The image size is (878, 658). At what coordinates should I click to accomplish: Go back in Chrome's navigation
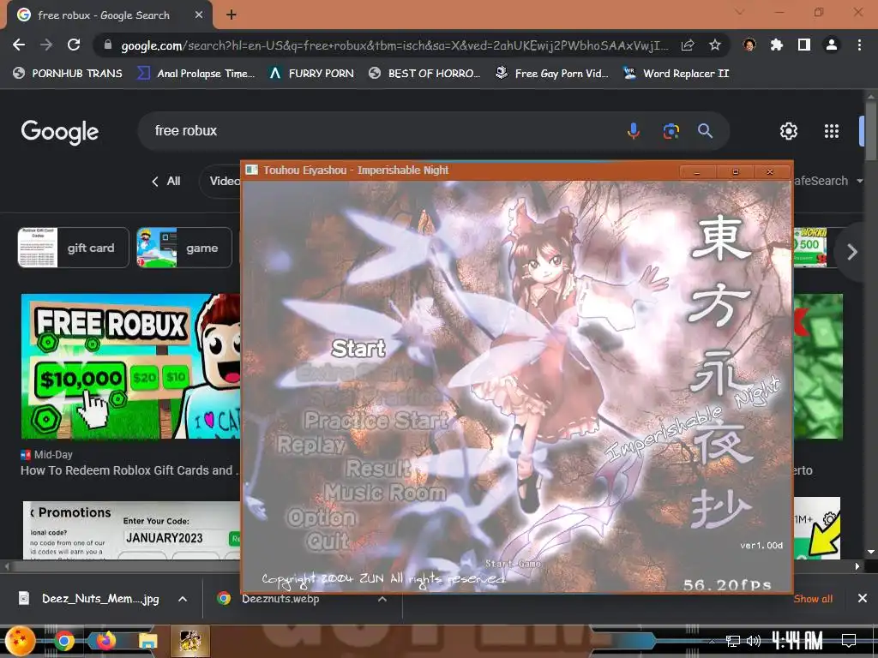point(19,45)
